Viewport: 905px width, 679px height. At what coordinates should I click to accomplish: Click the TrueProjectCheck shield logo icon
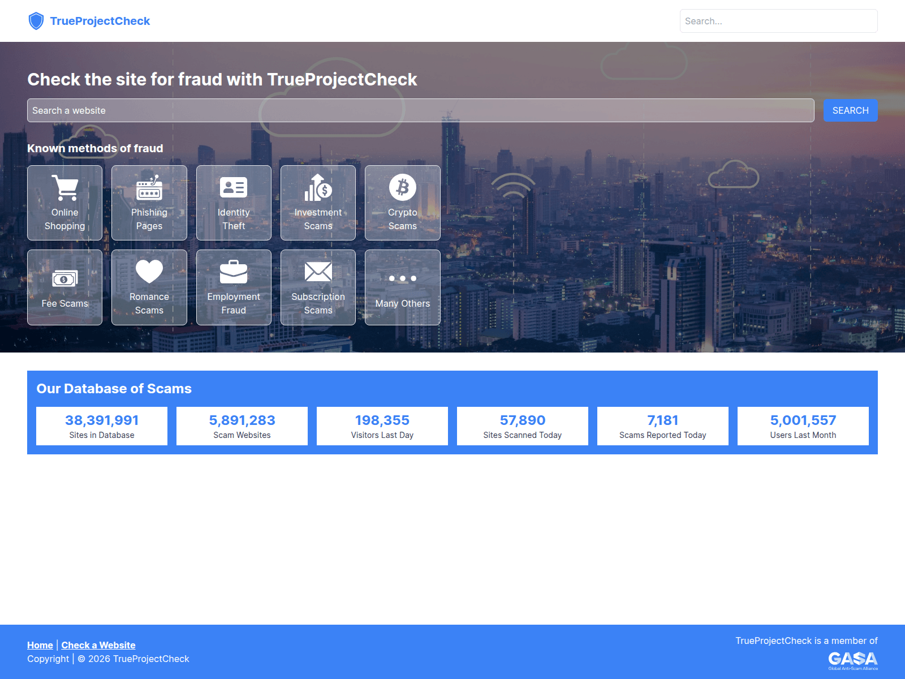(36, 21)
